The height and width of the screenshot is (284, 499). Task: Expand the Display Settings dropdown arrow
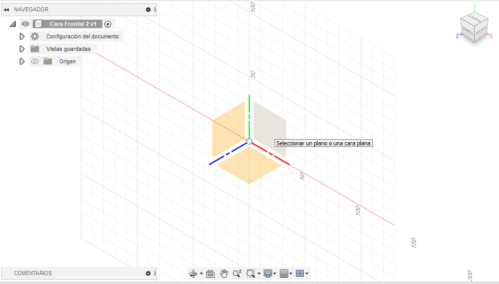point(275,274)
